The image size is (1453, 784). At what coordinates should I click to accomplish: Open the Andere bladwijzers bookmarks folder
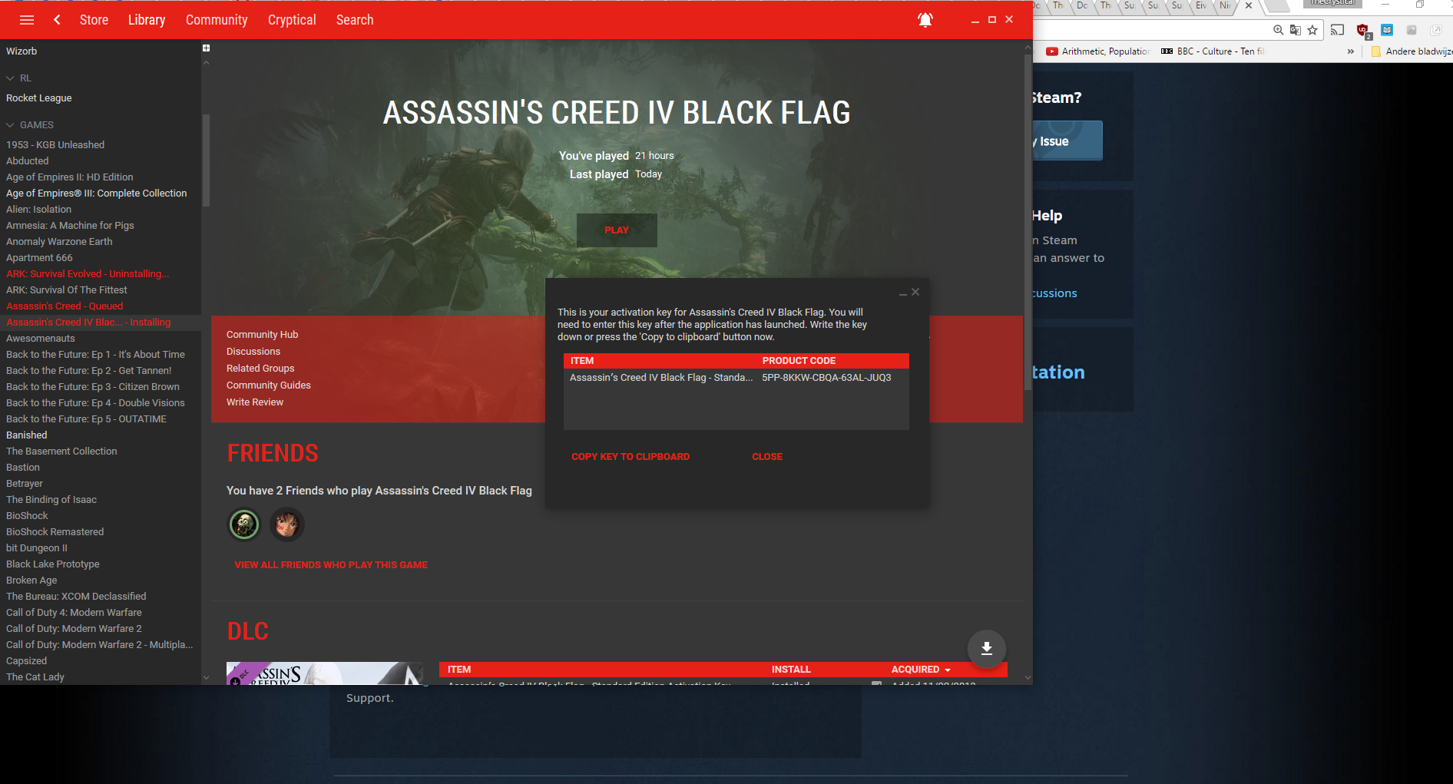click(1412, 51)
